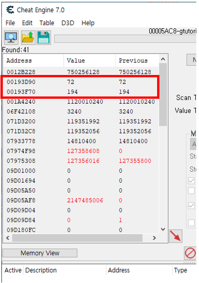Click the results list scroll down arrow

click(163, 230)
